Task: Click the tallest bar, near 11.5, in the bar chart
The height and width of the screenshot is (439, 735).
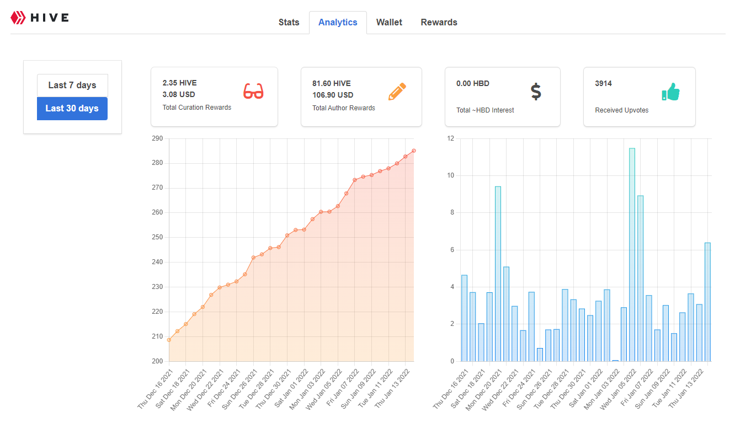Action: [x=632, y=255]
